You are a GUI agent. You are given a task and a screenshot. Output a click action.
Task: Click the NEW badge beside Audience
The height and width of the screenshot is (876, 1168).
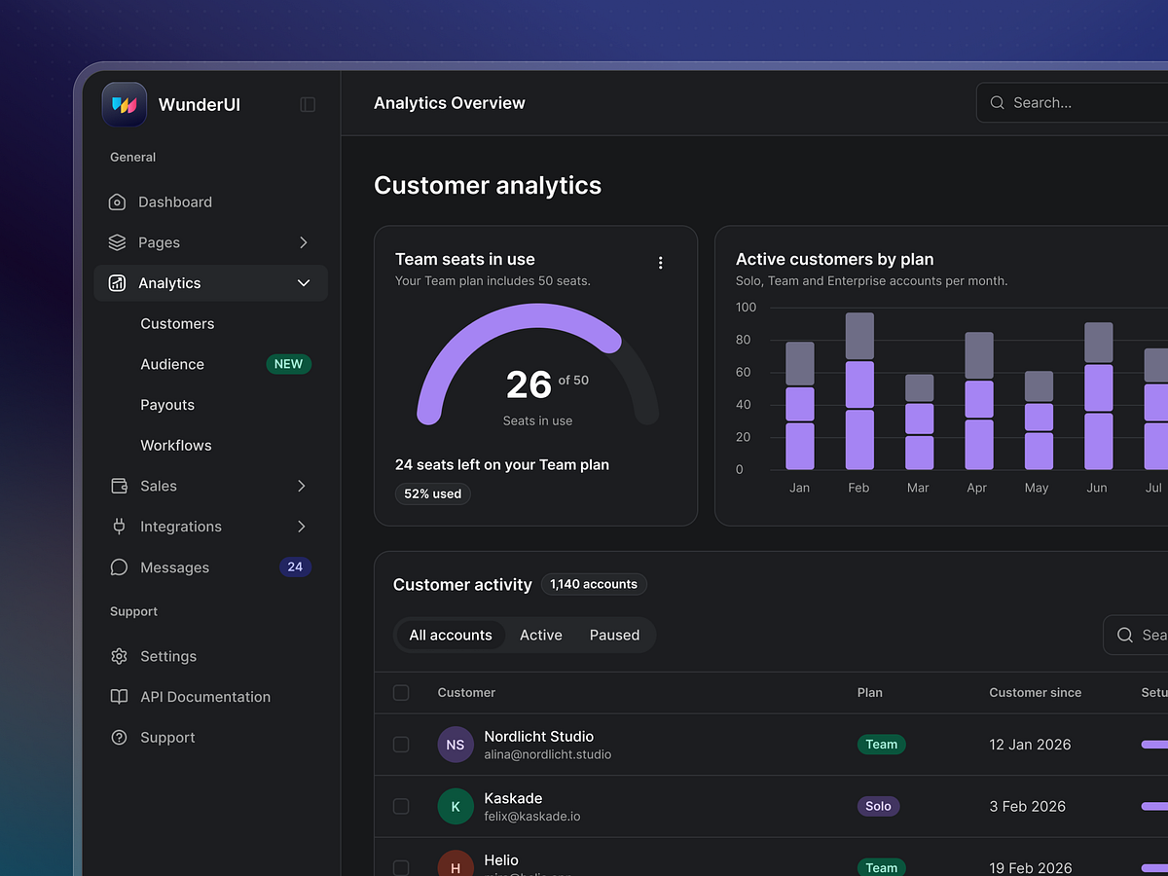click(289, 364)
